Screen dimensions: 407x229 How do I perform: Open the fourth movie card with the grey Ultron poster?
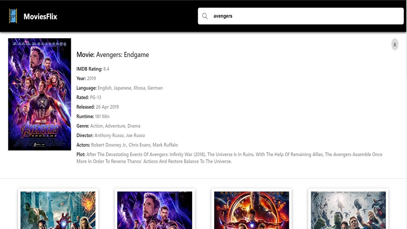[x=348, y=209]
